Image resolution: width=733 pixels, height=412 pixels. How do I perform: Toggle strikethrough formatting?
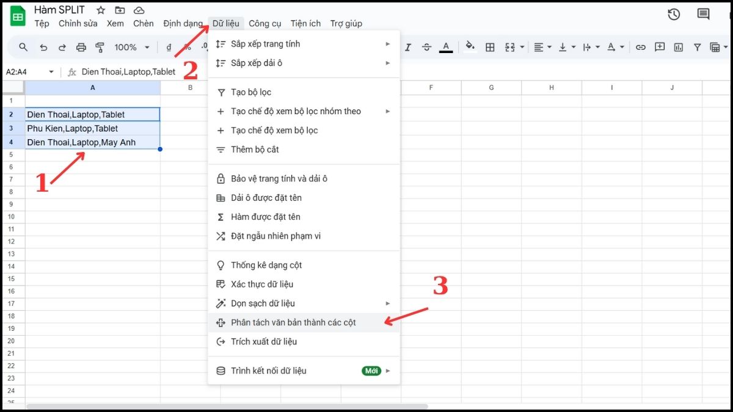pyautogui.click(x=426, y=47)
